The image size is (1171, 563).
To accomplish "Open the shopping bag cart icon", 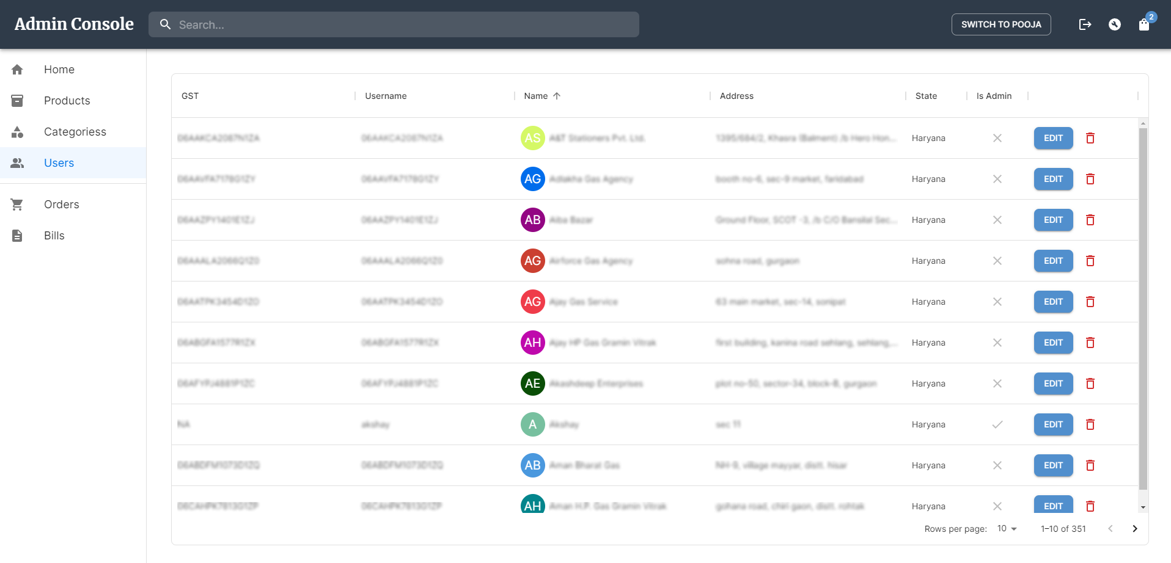I will 1144,24.
